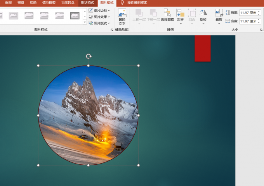
Task: Switch to the Shape Format (形状格式) tab
Action: 87,3
